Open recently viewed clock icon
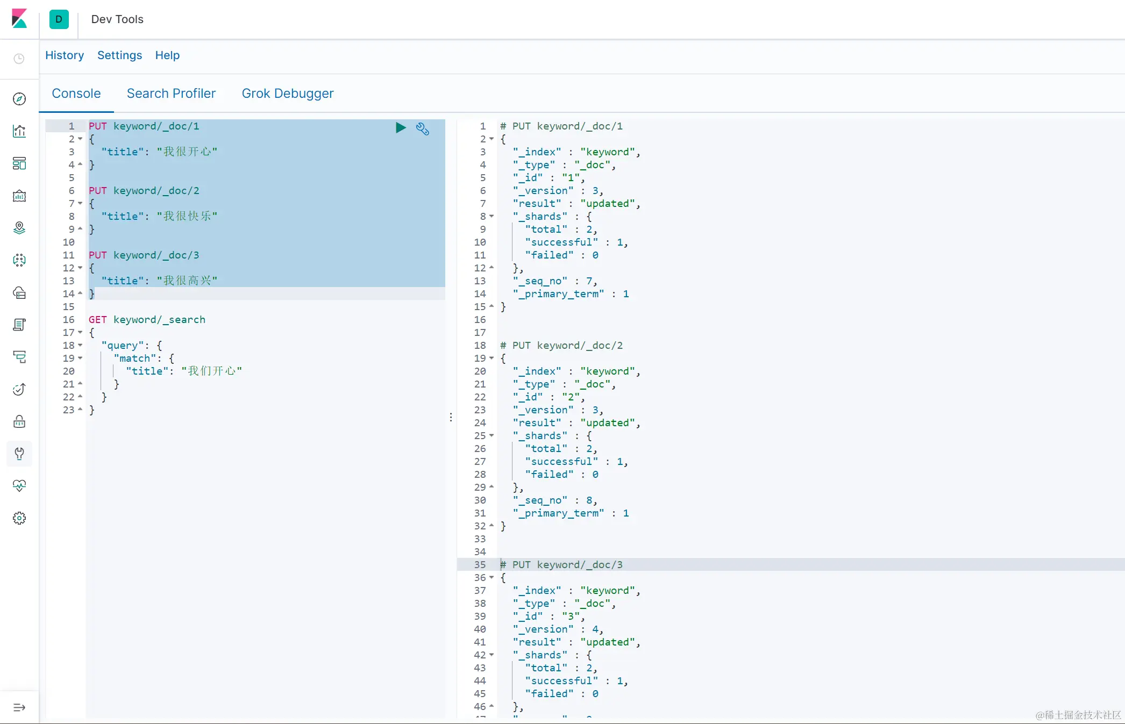The width and height of the screenshot is (1125, 724). (x=19, y=59)
